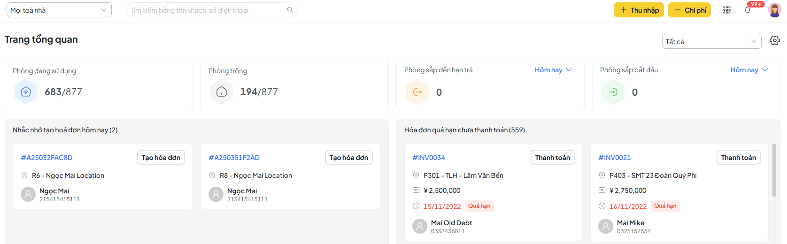
Task: Click the 'Thu nhập' income button
Action: (x=639, y=10)
